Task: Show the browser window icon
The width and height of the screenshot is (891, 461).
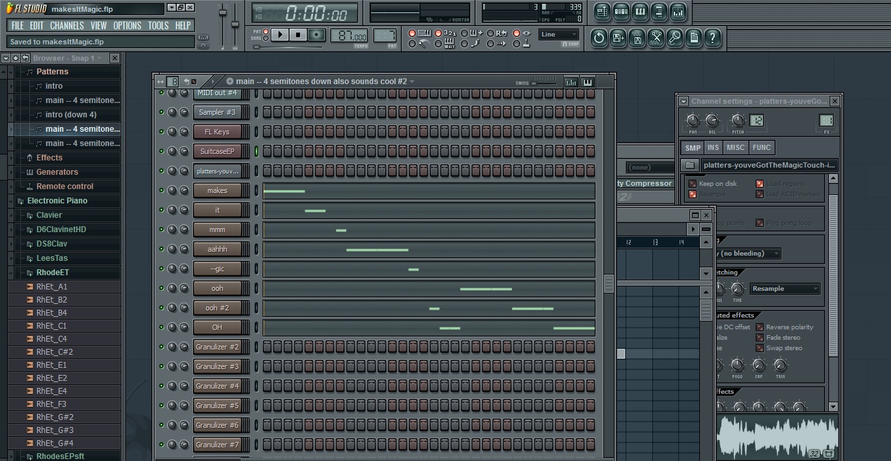Action: click(659, 11)
